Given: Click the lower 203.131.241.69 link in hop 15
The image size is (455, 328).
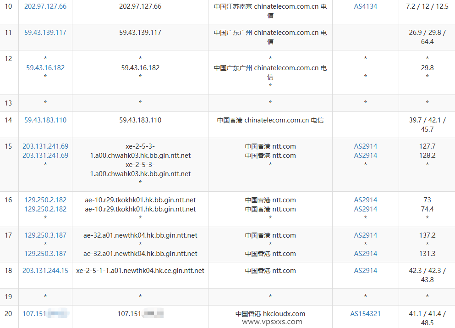Looking at the screenshot, I should coord(45,156).
